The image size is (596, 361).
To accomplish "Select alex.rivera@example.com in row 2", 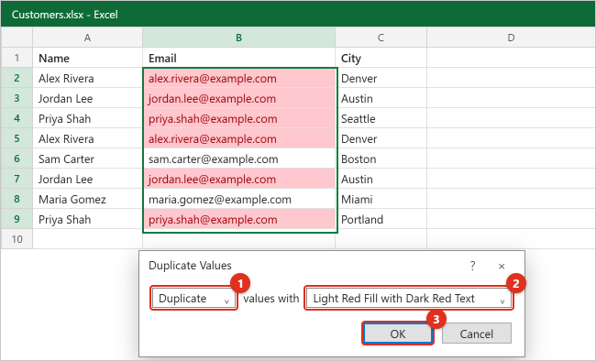I will point(238,78).
